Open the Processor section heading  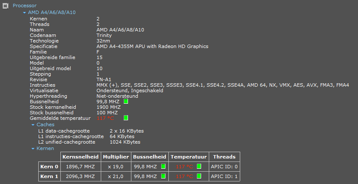tap(25, 6)
